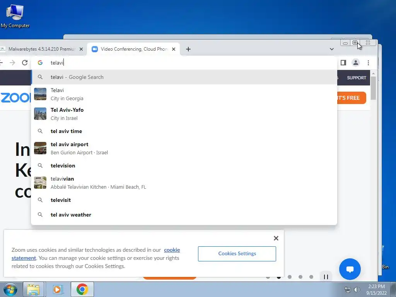396x297 pixels.
Task: Toggle the Chrome side panel icon
Action: tap(343, 63)
